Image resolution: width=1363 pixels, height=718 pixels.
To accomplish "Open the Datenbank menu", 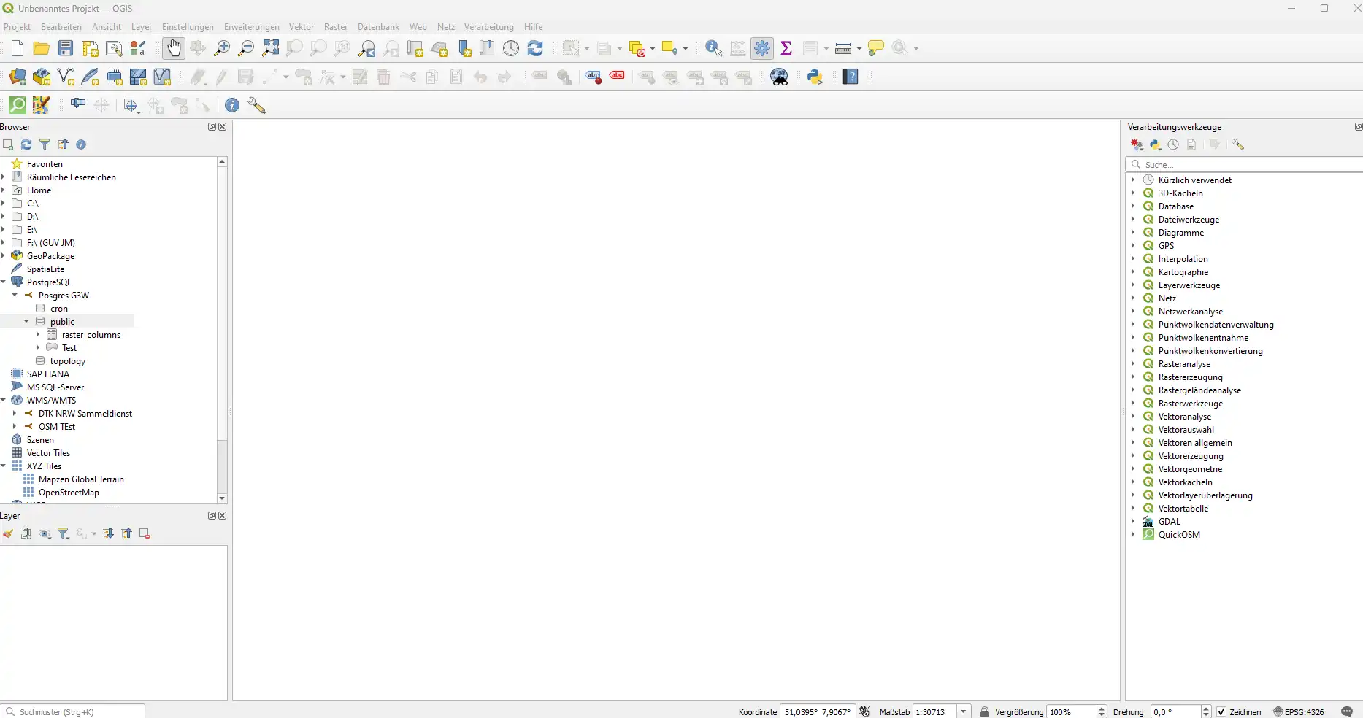I will 378,27.
